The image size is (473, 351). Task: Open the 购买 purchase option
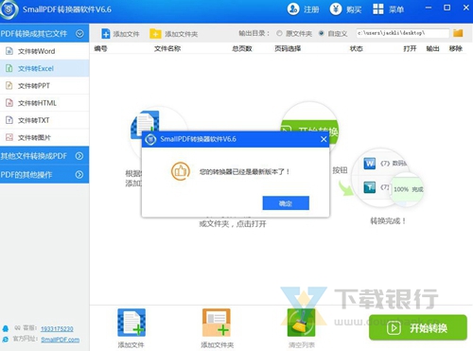[345, 9]
